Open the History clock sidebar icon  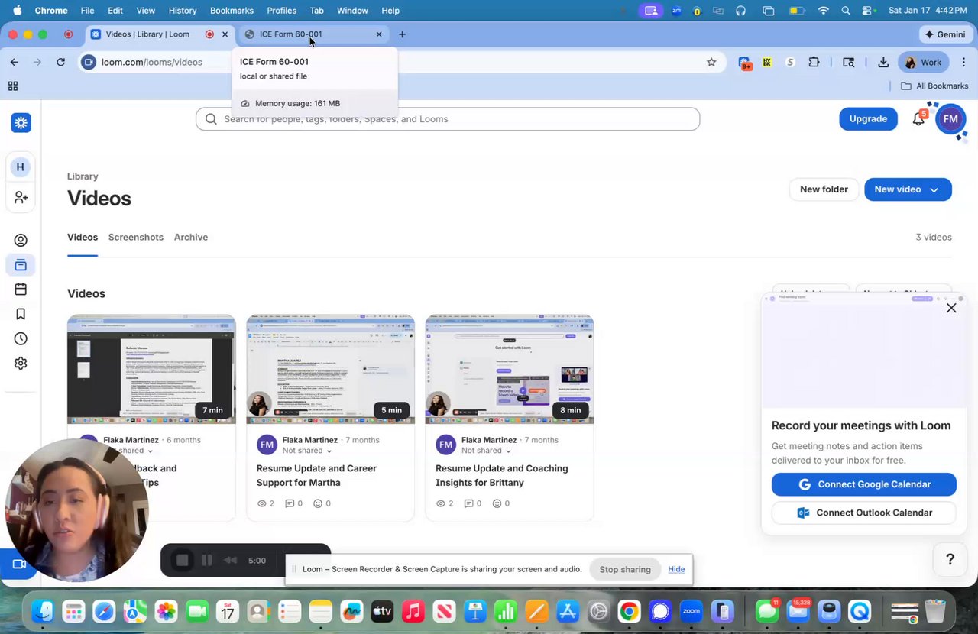click(21, 338)
